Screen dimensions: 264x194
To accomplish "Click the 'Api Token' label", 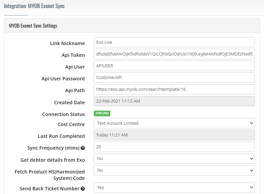I will 73,55.
